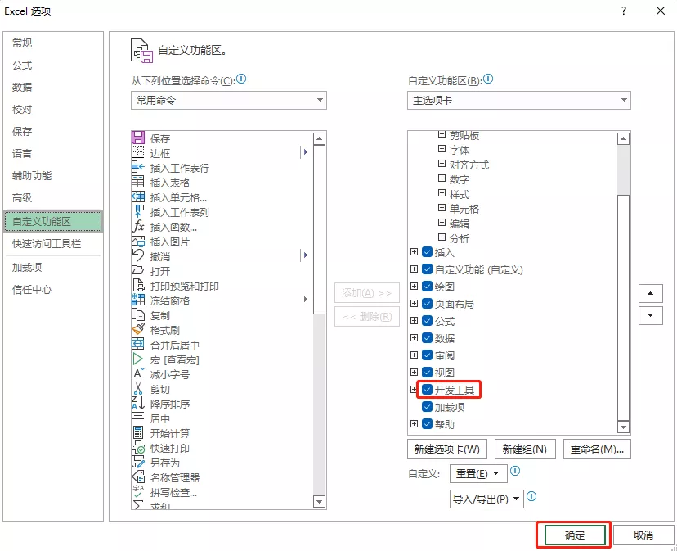This screenshot has width=677, height=551.
Task: Expand the 单元格 group
Action: (x=442, y=208)
